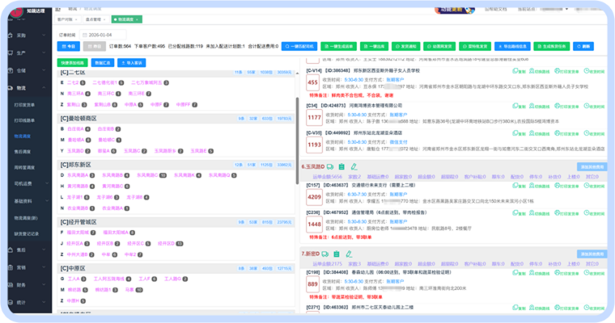Click the 生产 truck icon in the sidebar
Screen dimensions: 615x323
tap(11, 53)
